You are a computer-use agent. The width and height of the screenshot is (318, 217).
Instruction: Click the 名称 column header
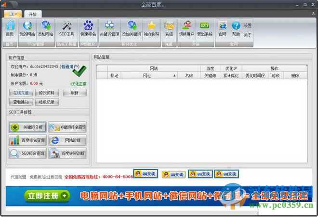189,76
